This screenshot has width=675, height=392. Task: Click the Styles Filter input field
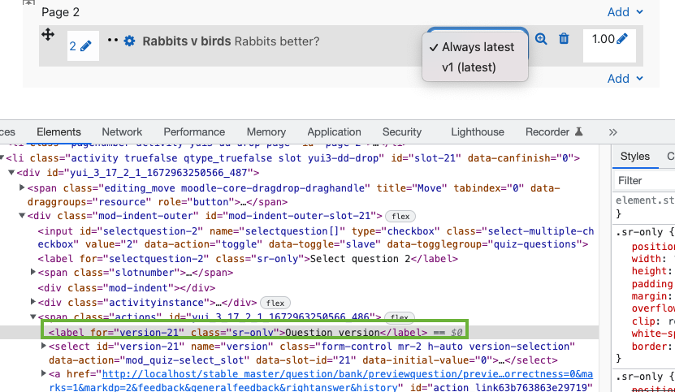point(644,181)
